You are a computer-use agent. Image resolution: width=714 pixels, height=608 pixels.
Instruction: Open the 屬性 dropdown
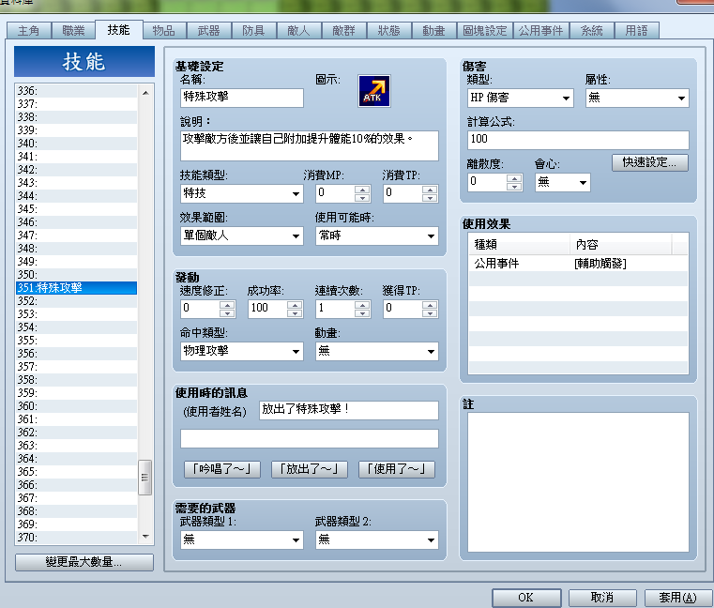[637, 98]
